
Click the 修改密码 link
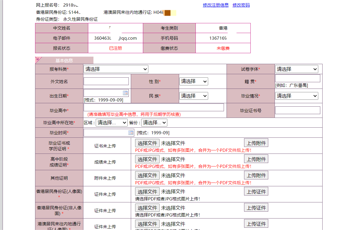coord(241,5)
